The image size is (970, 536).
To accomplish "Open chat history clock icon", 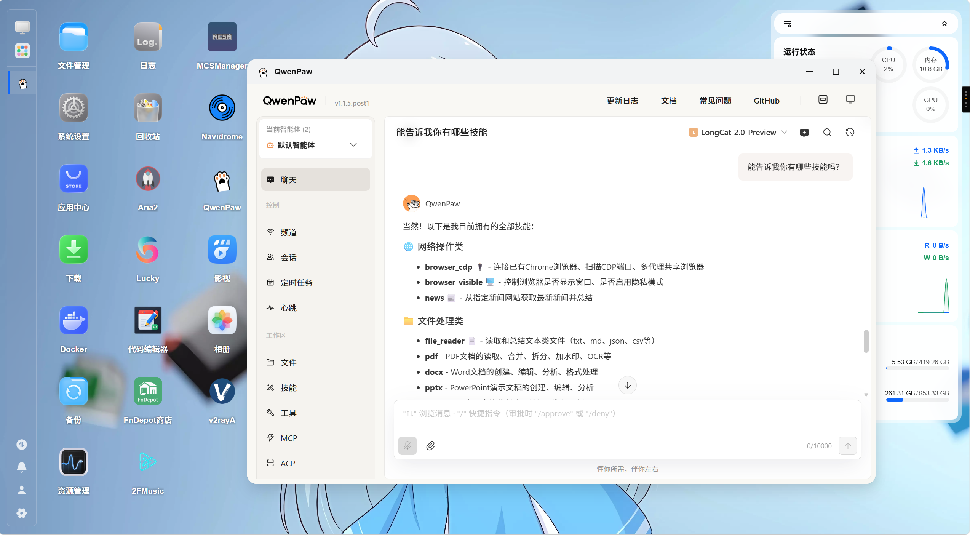I will [850, 133].
